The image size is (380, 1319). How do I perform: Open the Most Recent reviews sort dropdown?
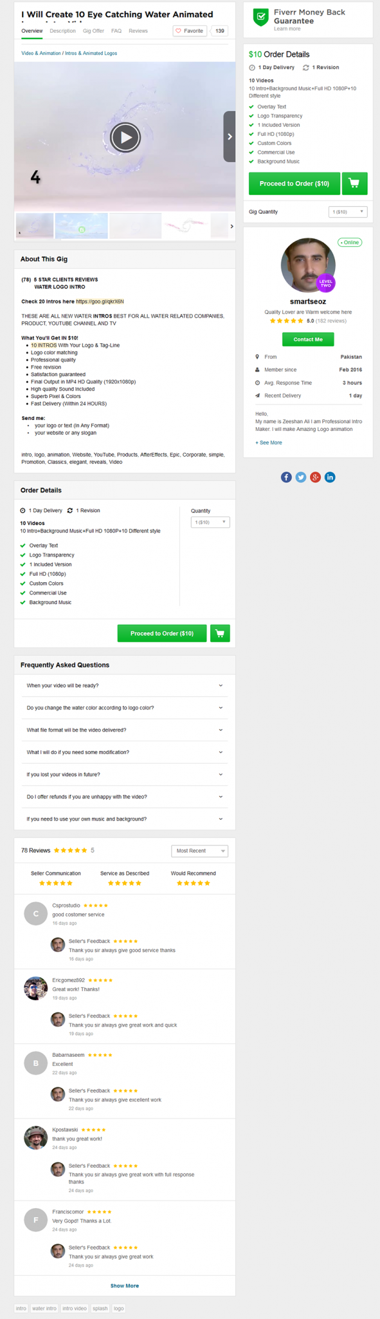[200, 851]
